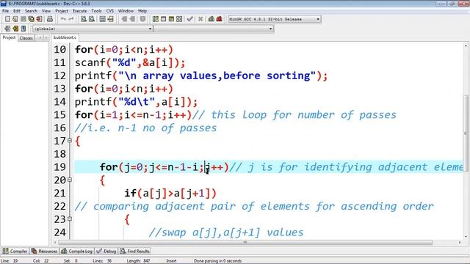This screenshot has height=264, width=470.
Task: Open the View menu
Action: (x=46, y=11)
